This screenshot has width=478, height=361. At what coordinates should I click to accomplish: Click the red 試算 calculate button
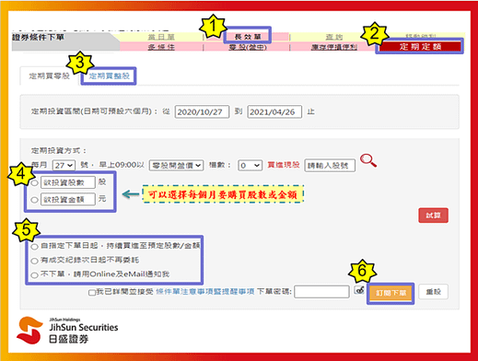click(433, 215)
